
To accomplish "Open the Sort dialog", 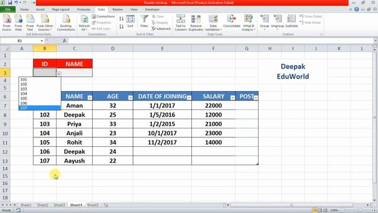I will coord(130,21).
